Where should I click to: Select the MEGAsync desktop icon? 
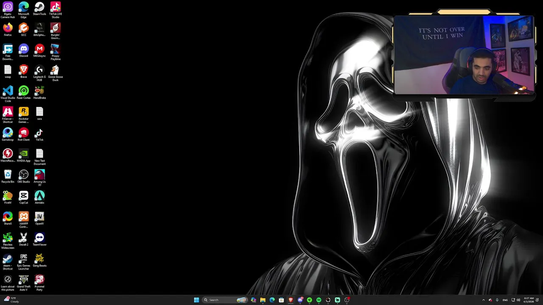coord(39,51)
